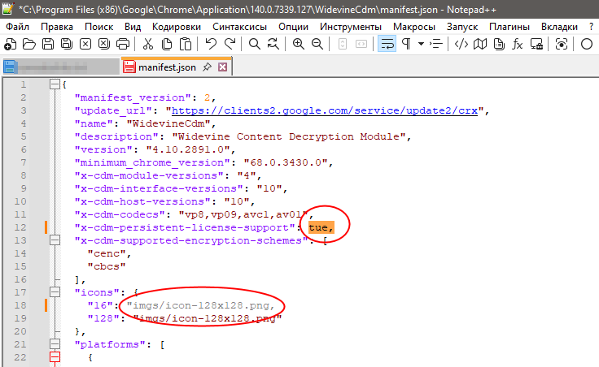Open the Макросы menu

[x=414, y=27]
